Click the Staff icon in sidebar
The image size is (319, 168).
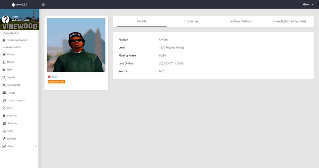click(4, 69)
